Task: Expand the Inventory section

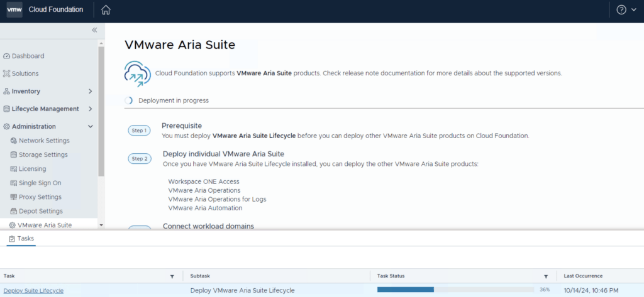Action: pos(90,91)
